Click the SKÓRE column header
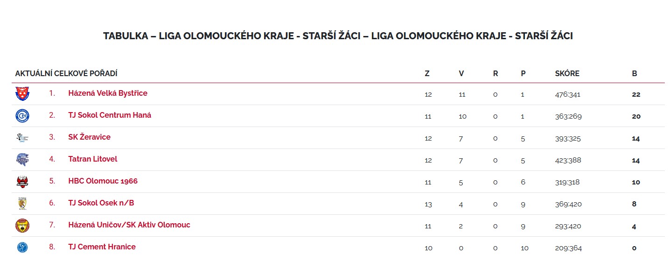670x262 pixels. 567,74
